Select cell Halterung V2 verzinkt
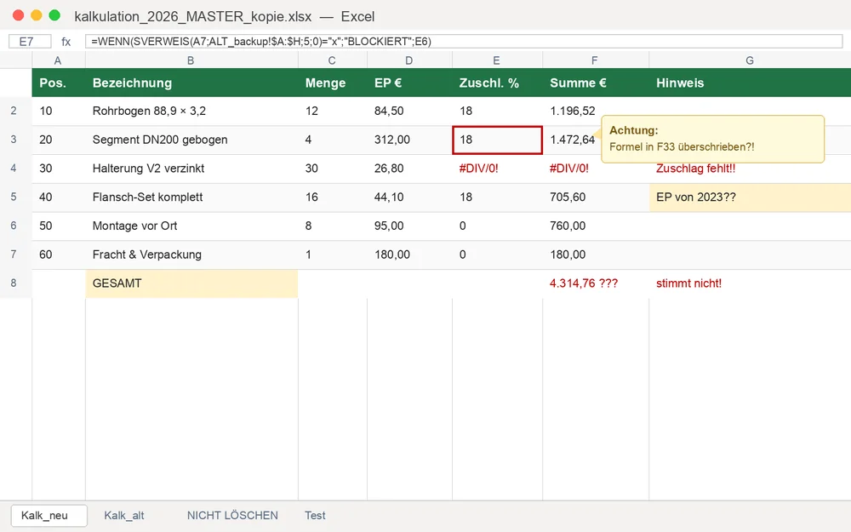Image resolution: width=851 pixels, height=532 pixels. pos(191,169)
